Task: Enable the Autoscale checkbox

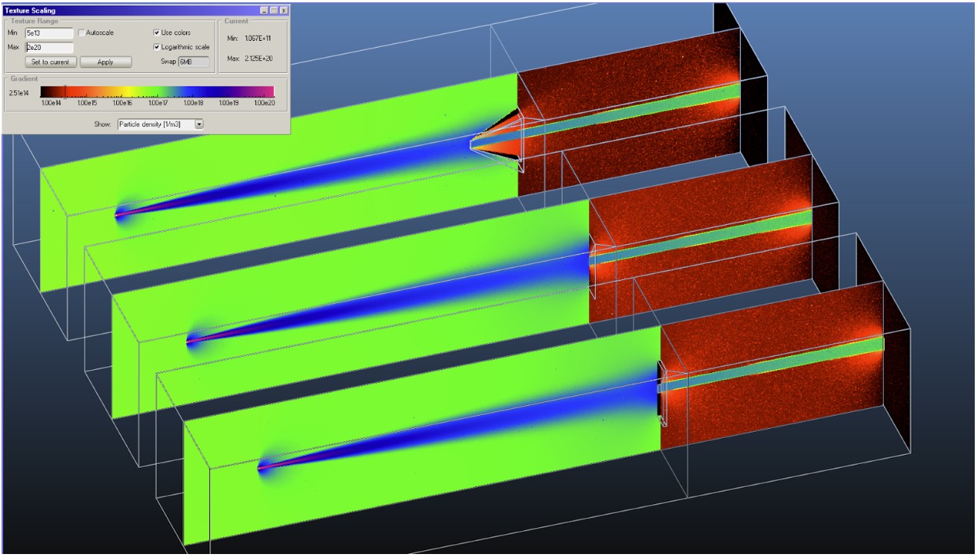Action: click(x=81, y=34)
